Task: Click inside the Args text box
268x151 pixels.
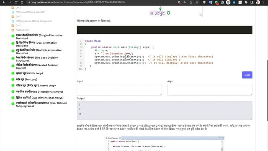Action: (210, 90)
